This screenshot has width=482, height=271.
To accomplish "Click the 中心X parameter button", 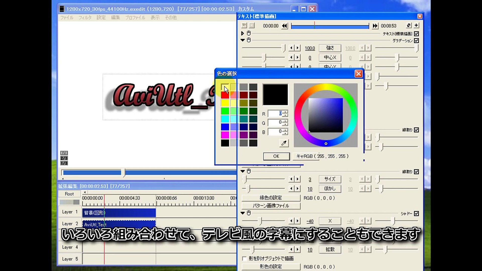I will pyautogui.click(x=330, y=57).
